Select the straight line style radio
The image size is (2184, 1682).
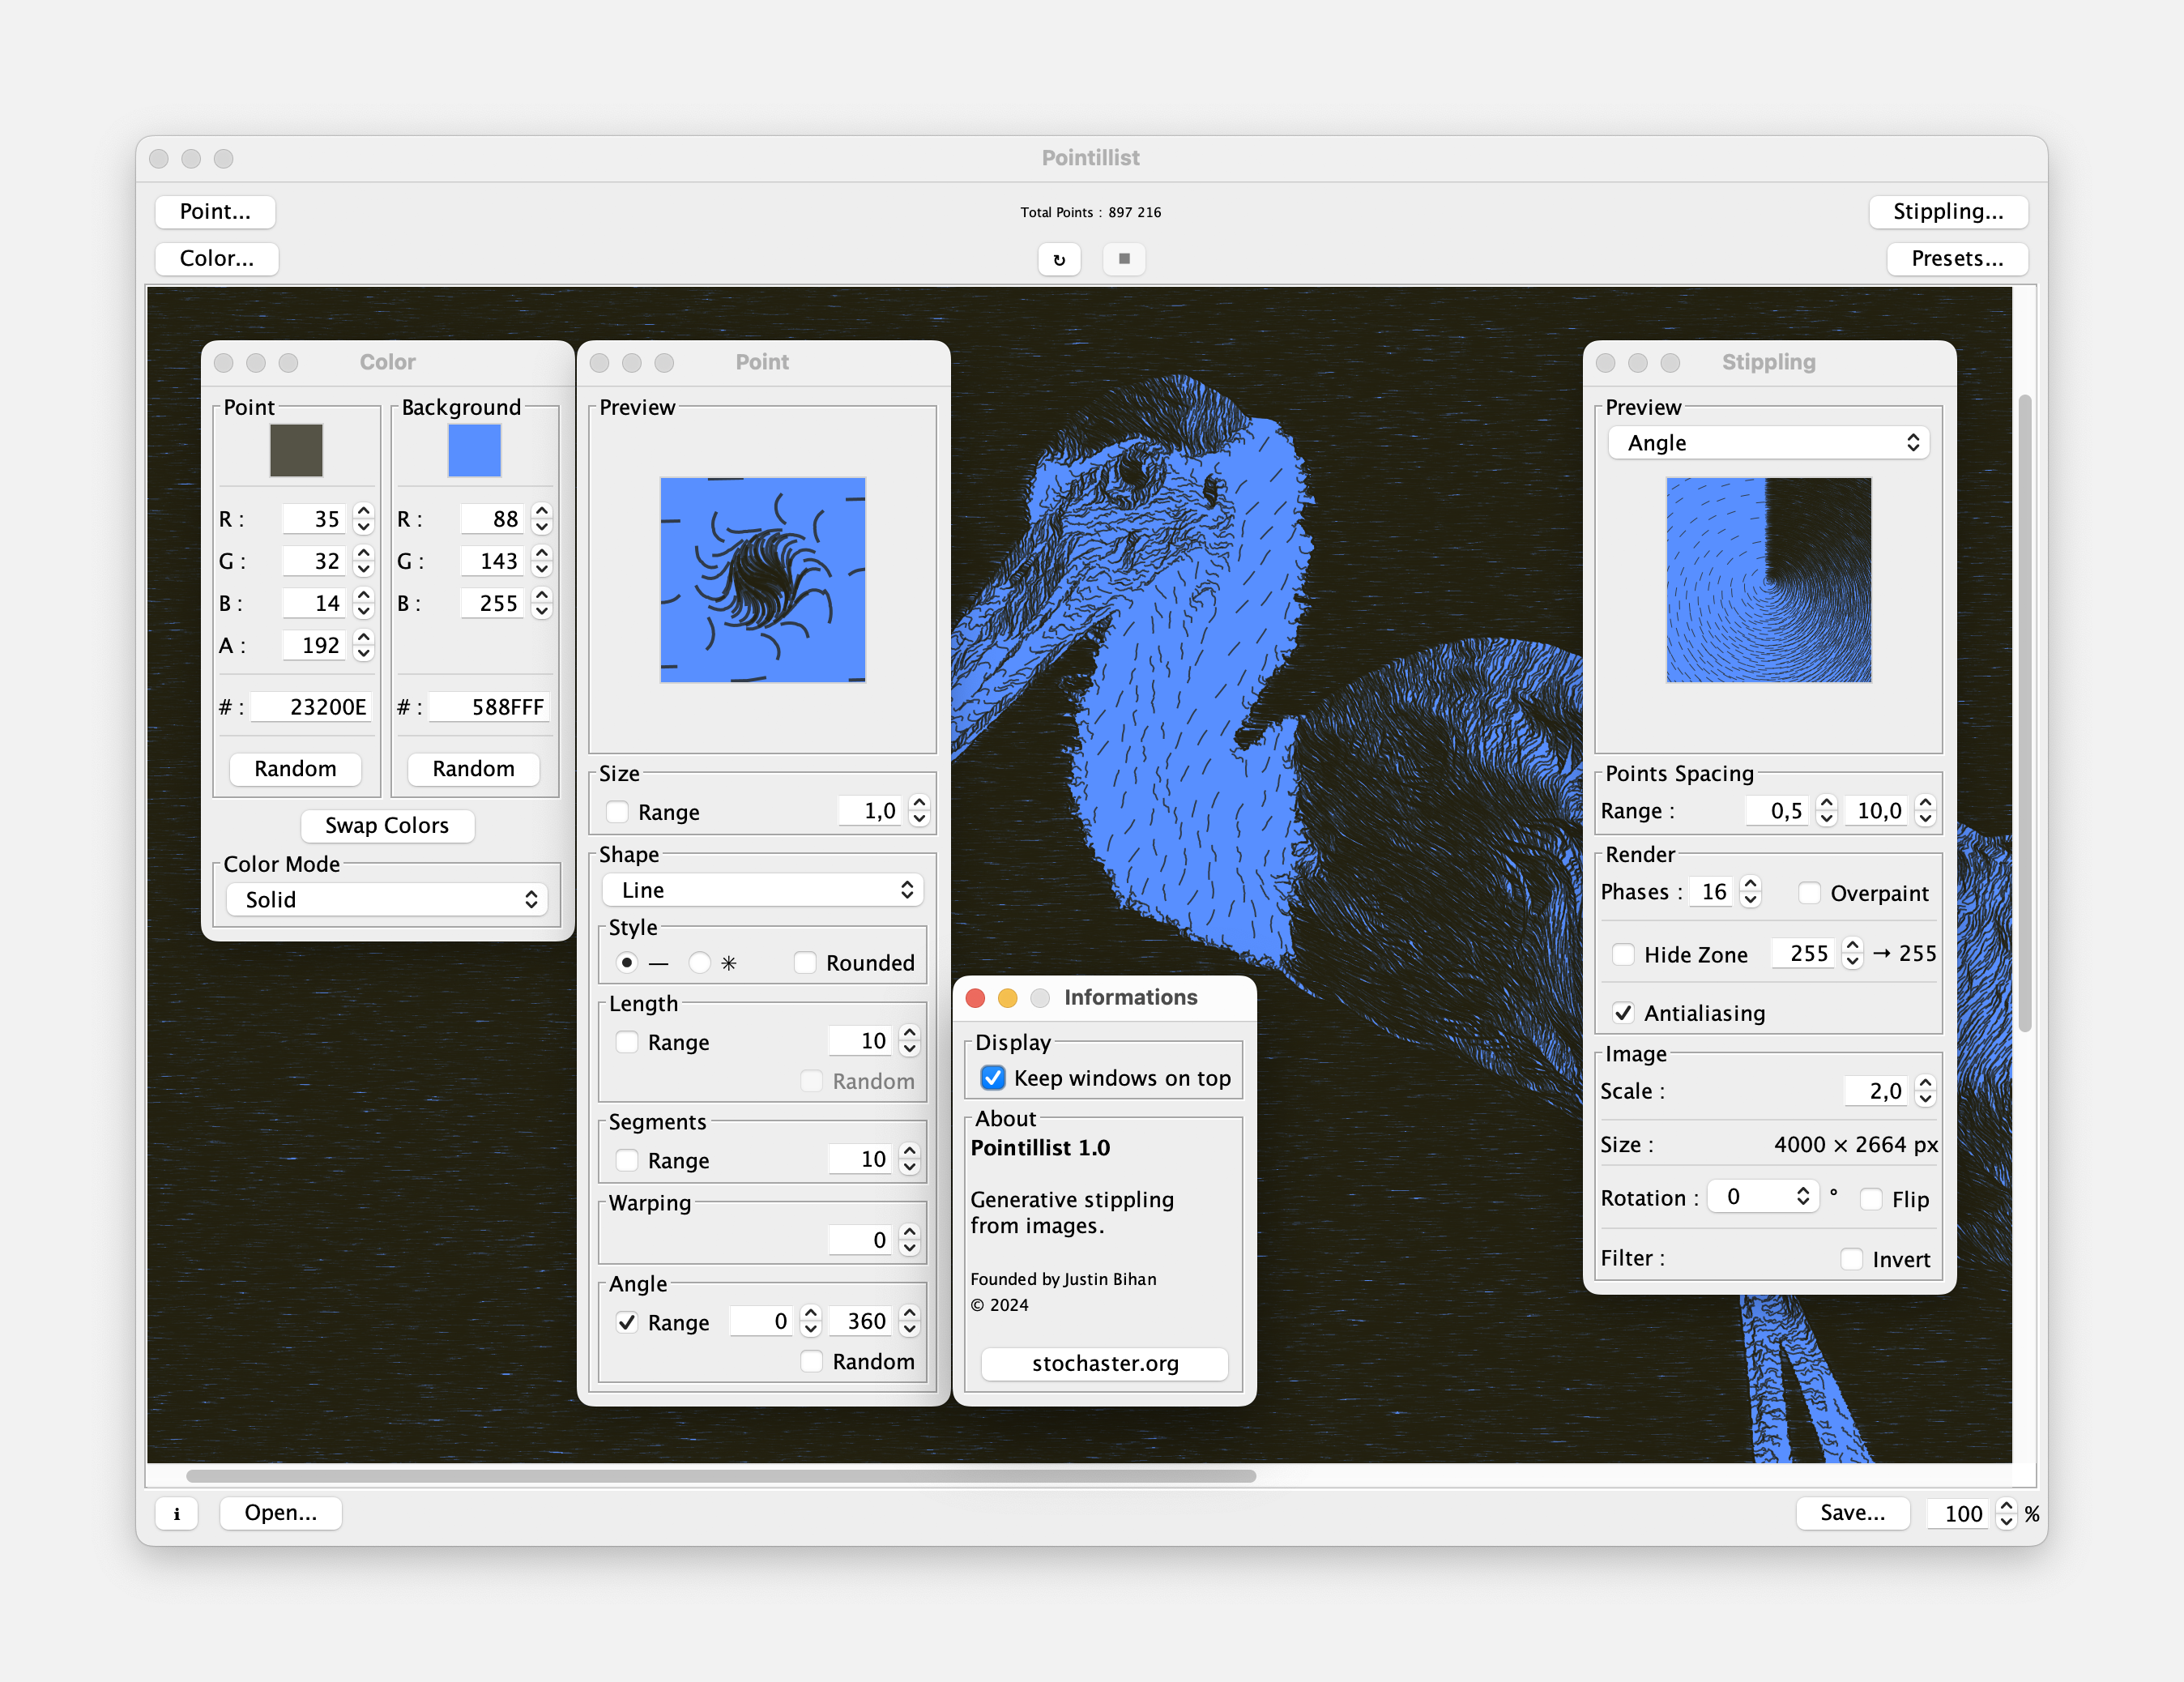[x=627, y=962]
